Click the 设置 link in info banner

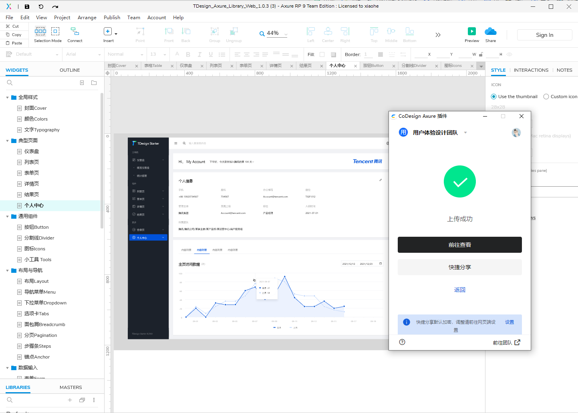click(510, 322)
